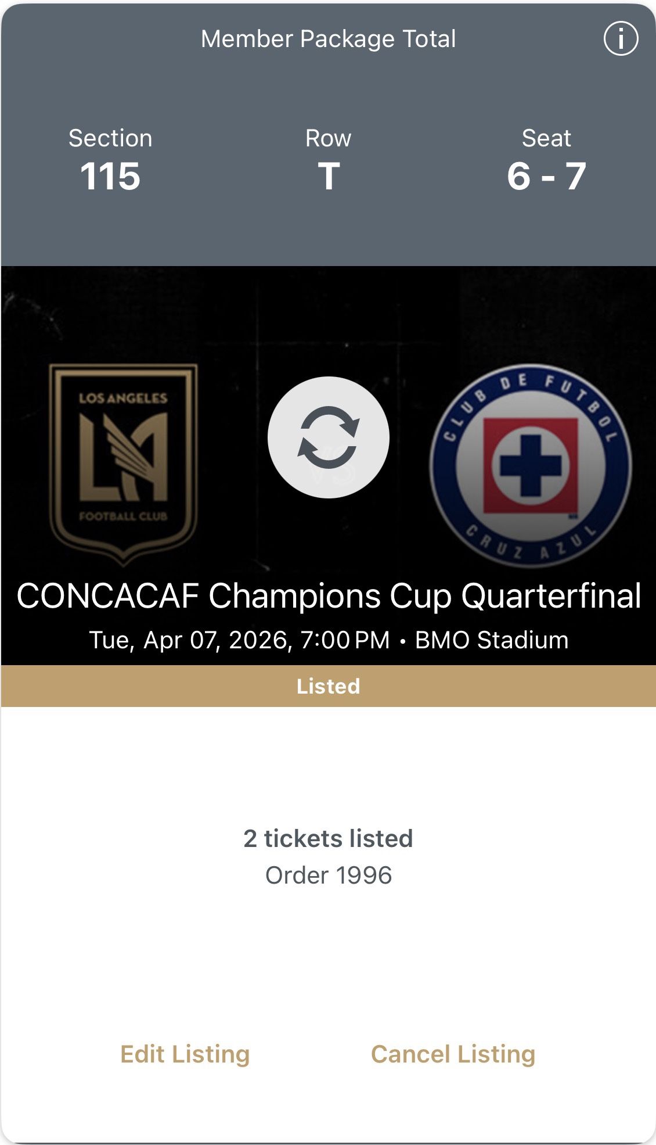Click the 7:00 PM kickoff time
The image size is (656, 1145).
[345, 640]
